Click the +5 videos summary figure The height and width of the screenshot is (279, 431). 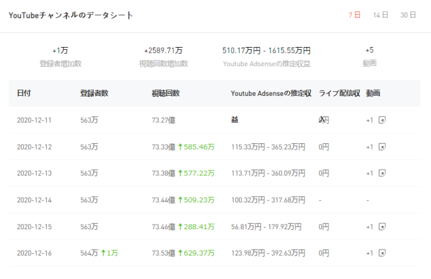pos(369,50)
